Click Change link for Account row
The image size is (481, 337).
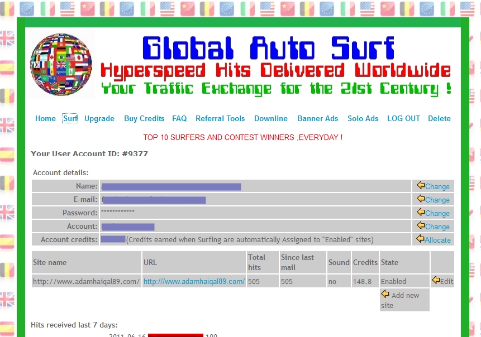[437, 227]
